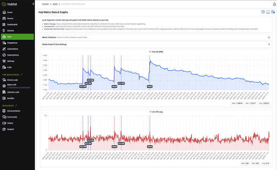
Task: Click the 2.5.1.102 marker in the CPU chart
Action: (90, 140)
